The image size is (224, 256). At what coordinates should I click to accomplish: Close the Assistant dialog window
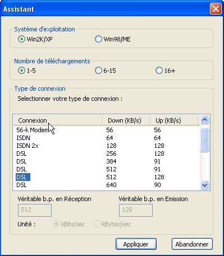(216, 9)
